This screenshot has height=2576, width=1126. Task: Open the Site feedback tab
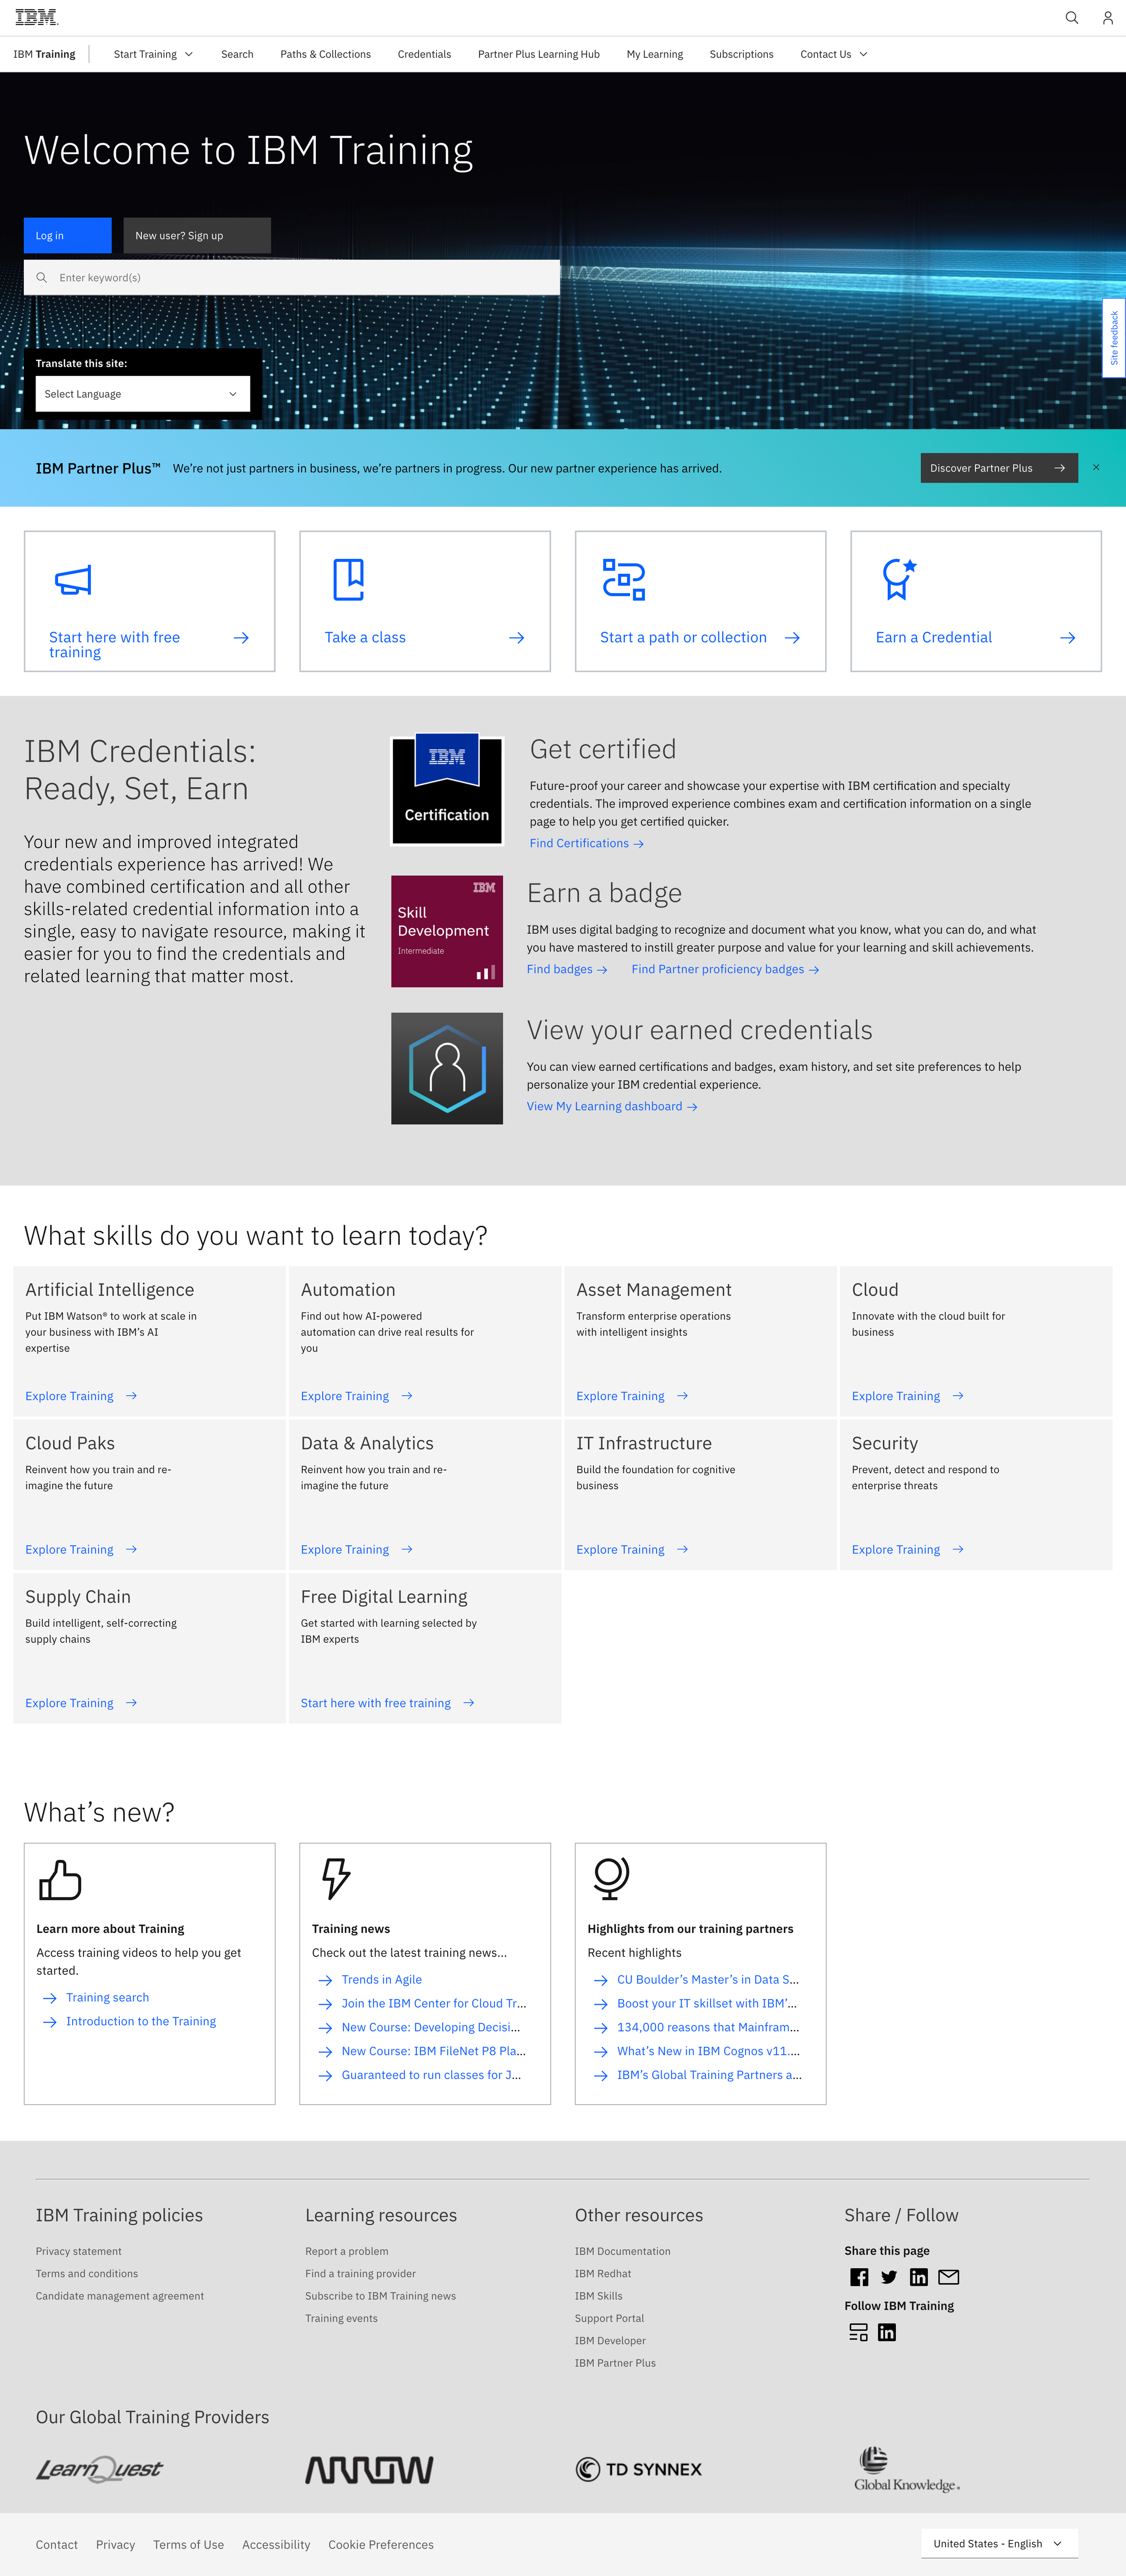click(x=1114, y=338)
